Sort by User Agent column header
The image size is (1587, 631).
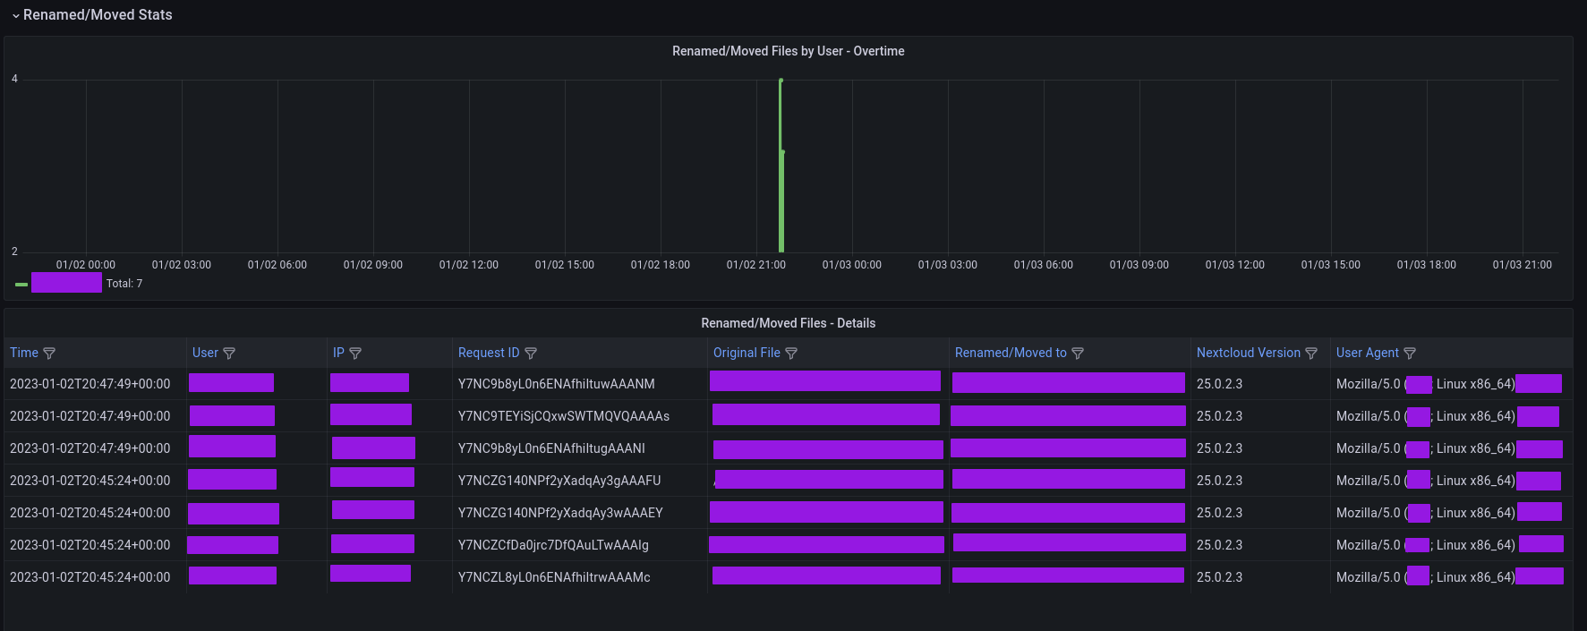point(1367,353)
